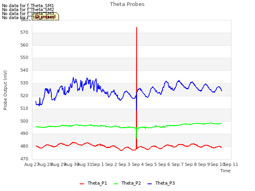Click the 470 y-axis tick label
Screen dimensions: 255x191
point(24,159)
